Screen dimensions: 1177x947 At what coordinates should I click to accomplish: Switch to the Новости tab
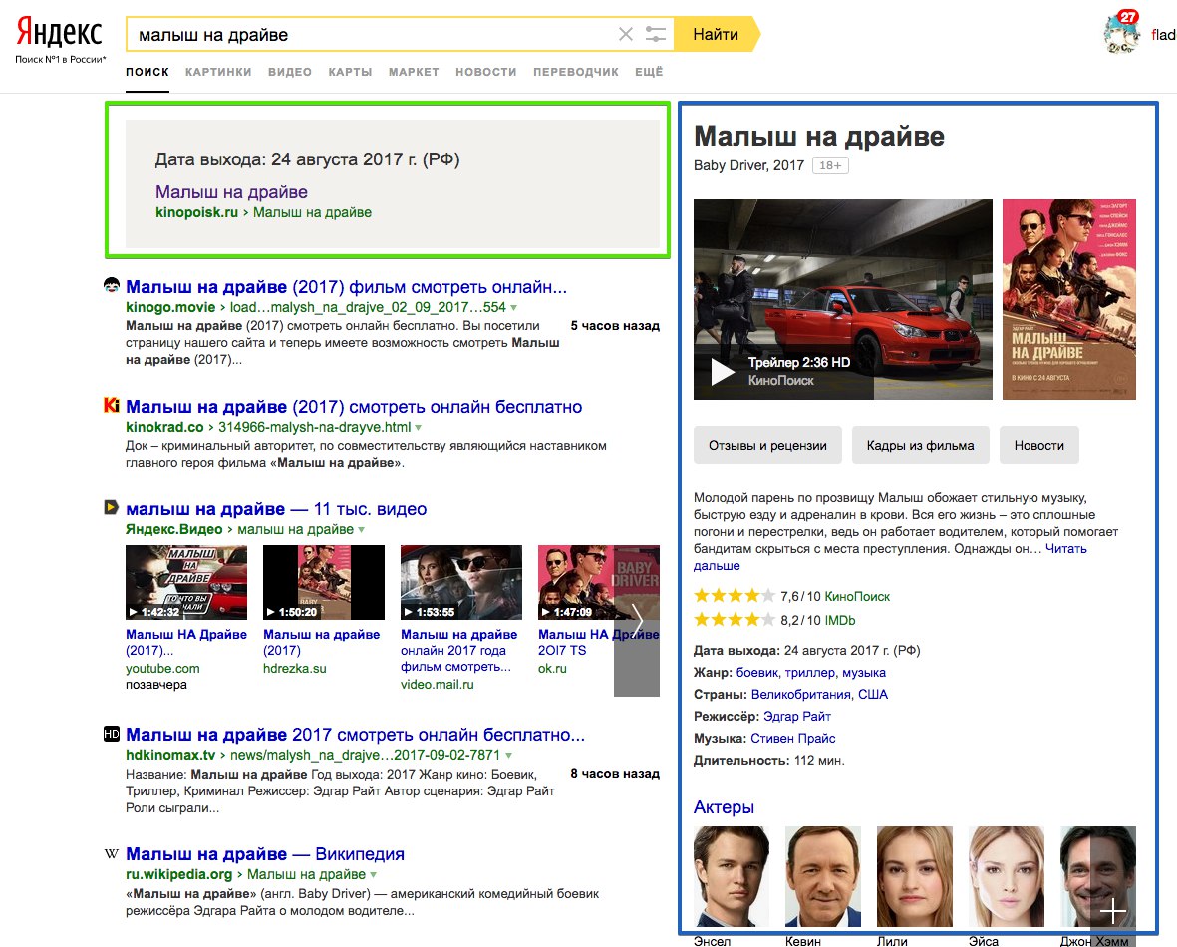tap(485, 72)
